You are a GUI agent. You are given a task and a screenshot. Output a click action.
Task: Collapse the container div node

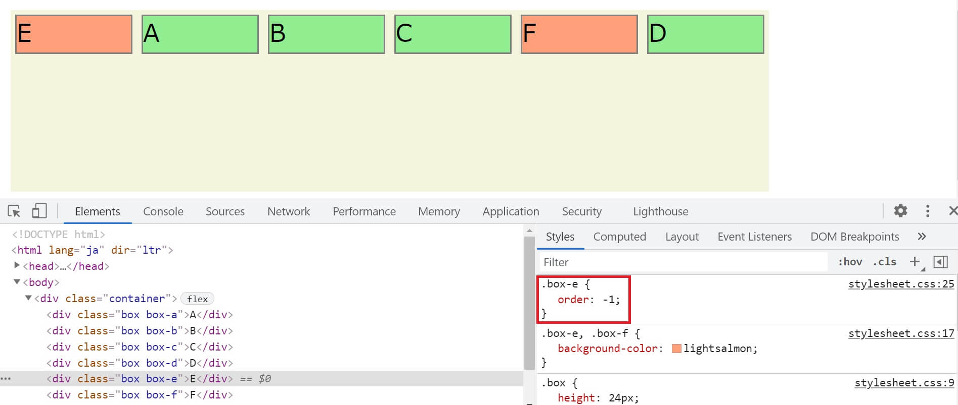point(29,298)
